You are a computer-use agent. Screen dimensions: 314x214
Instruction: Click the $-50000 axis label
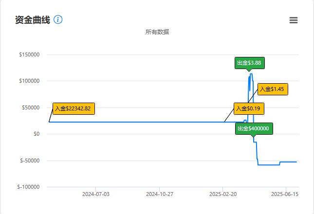point(30,160)
